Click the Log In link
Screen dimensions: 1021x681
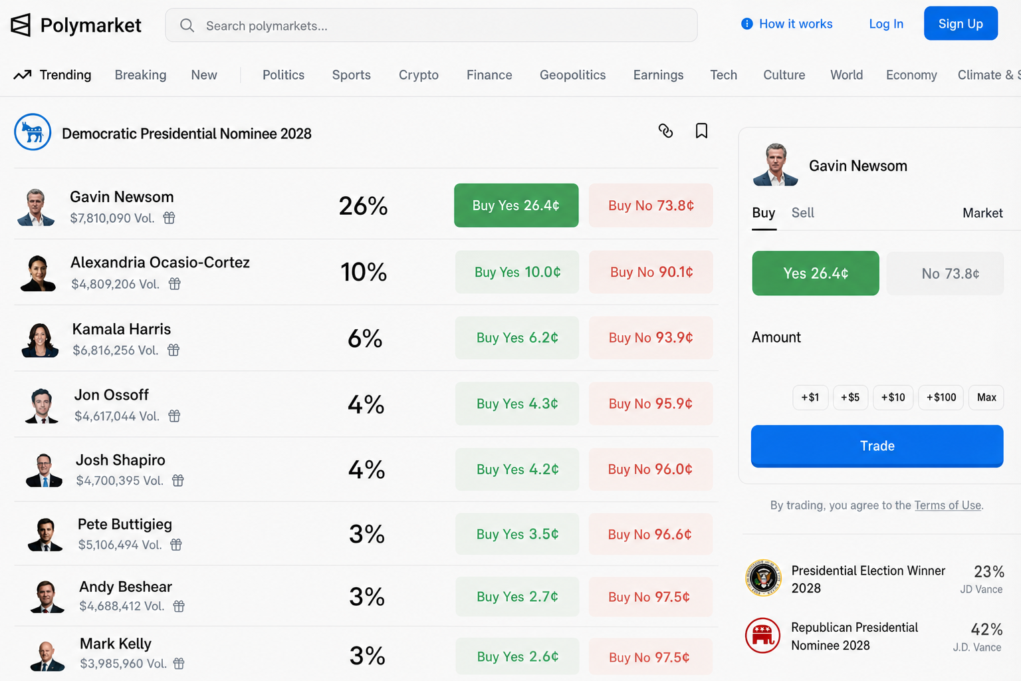pos(886,24)
